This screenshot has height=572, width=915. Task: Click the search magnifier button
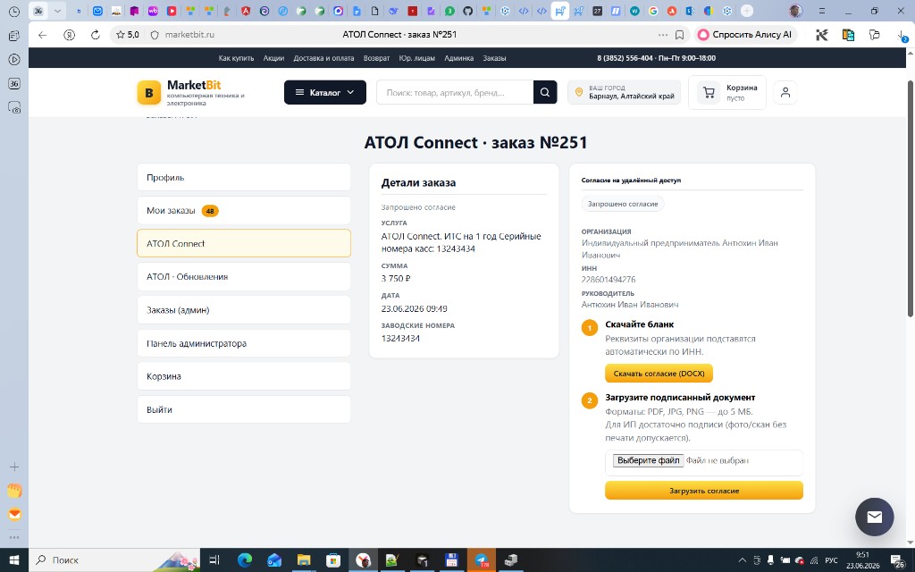[545, 92]
